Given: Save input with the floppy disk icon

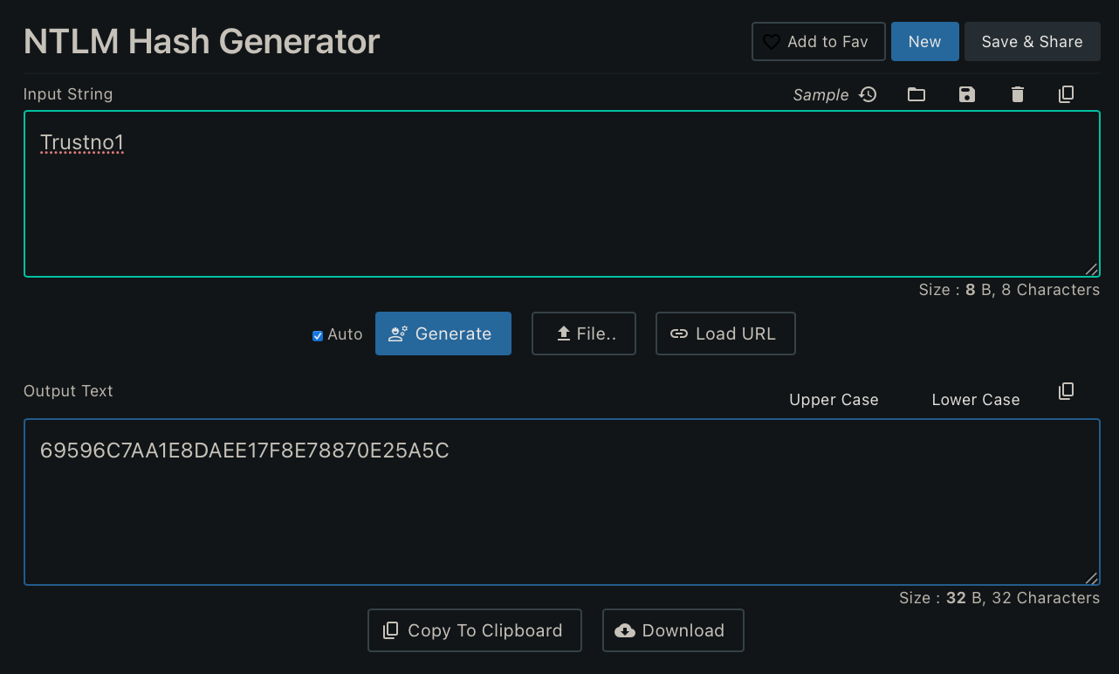Looking at the screenshot, I should point(966,94).
